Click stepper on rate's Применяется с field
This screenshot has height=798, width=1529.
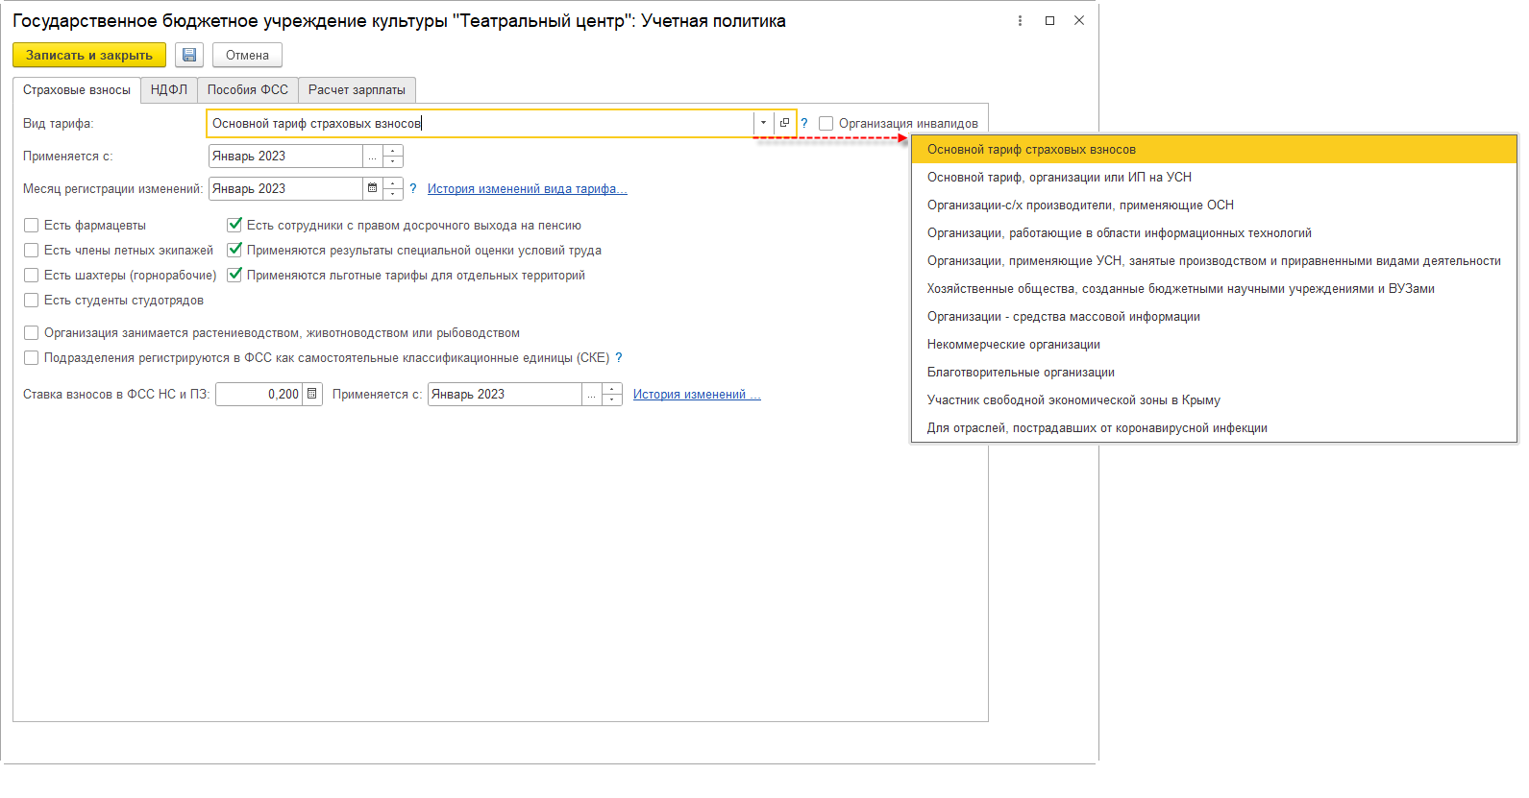click(612, 394)
